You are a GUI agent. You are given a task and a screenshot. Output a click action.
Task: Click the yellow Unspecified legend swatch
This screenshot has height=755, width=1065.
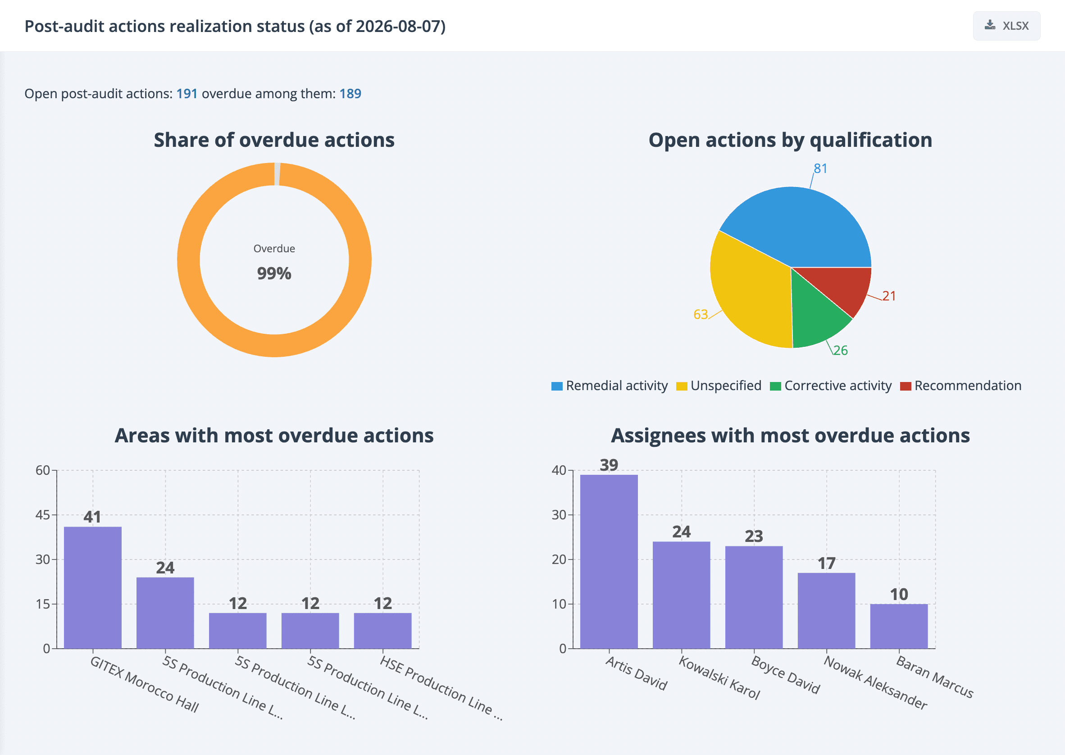(682, 387)
